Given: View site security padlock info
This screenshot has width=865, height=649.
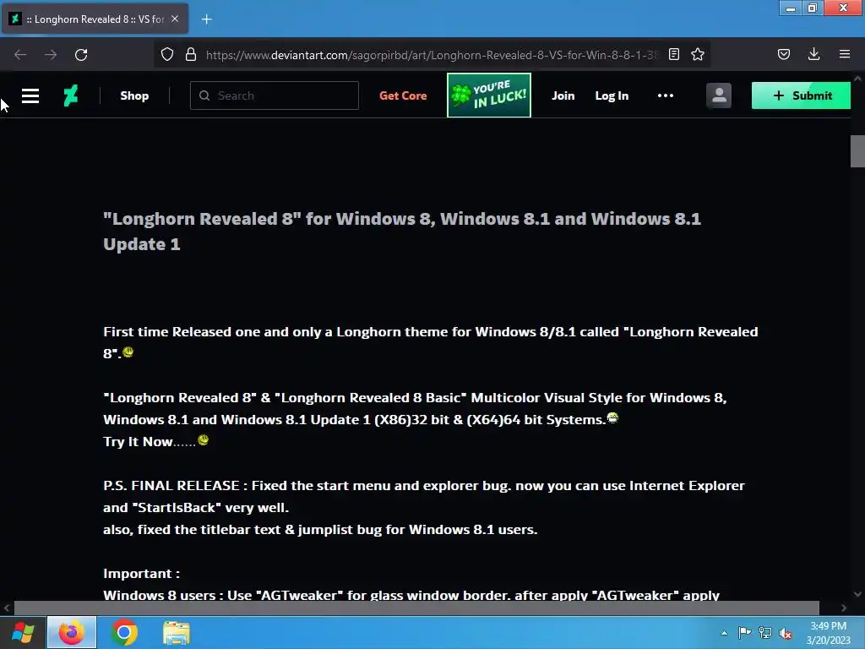Looking at the screenshot, I should tap(191, 54).
